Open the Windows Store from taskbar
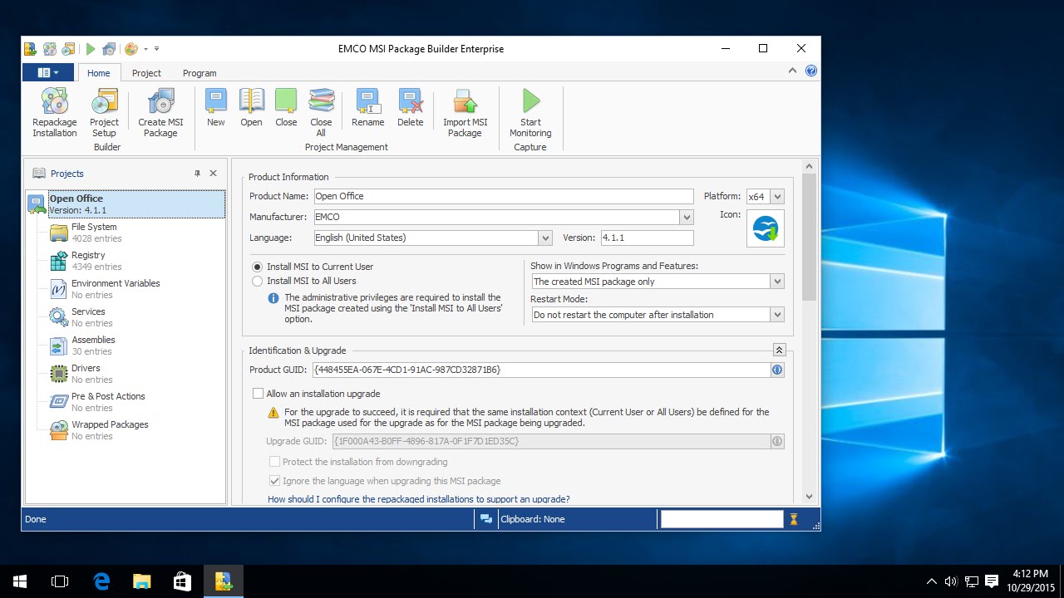Image resolution: width=1064 pixels, height=598 pixels. tap(182, 581)
